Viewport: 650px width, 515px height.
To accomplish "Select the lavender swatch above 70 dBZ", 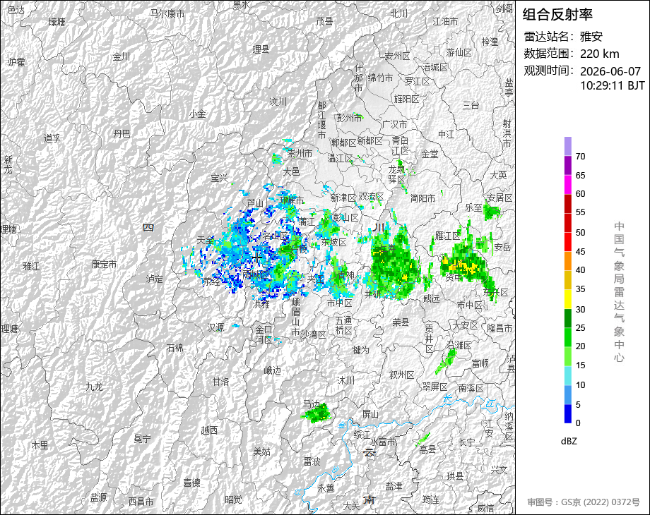I will [567, 147].
